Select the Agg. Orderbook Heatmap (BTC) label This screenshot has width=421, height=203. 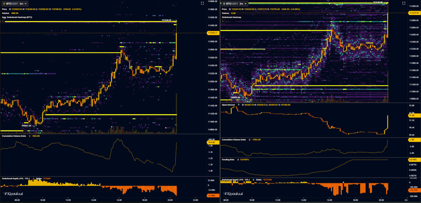17,17
